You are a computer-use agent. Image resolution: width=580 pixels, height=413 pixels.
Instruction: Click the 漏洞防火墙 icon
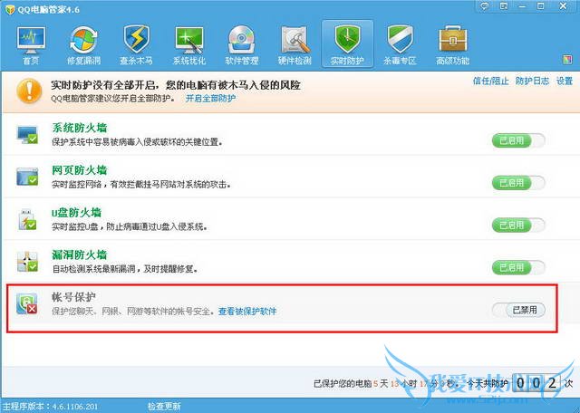coord(27,261)
